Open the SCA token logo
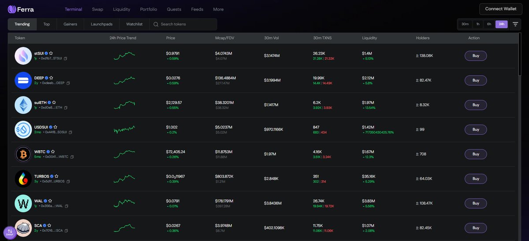529x241 pixels. coord(23,228)
